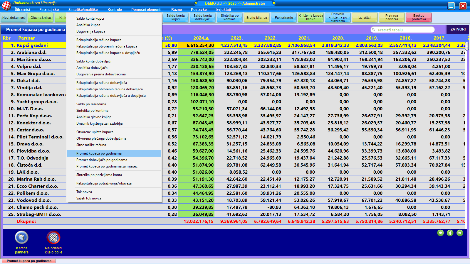Click the Novi dokument toolbar button
The height and width of the screenshot is (264, 470).
pos(14,18)
